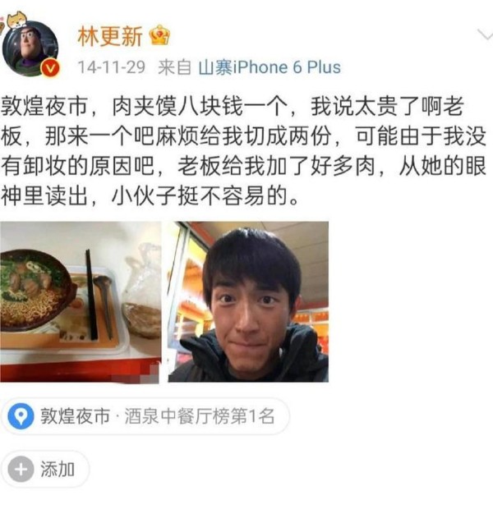
Task: Tap the blue location pin icon
Action: point(21,416)
